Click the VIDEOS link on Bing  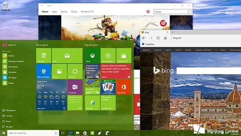coord(158,50)
